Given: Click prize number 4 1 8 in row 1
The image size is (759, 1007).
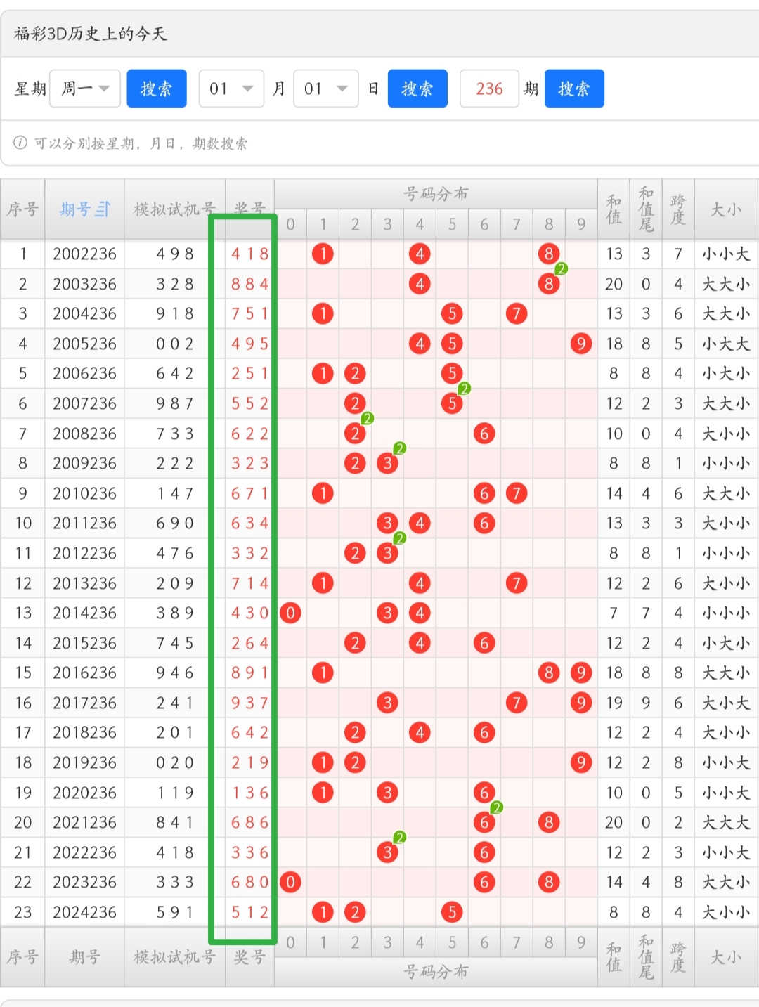Looking at the screenshot, I should pos(249,254).
